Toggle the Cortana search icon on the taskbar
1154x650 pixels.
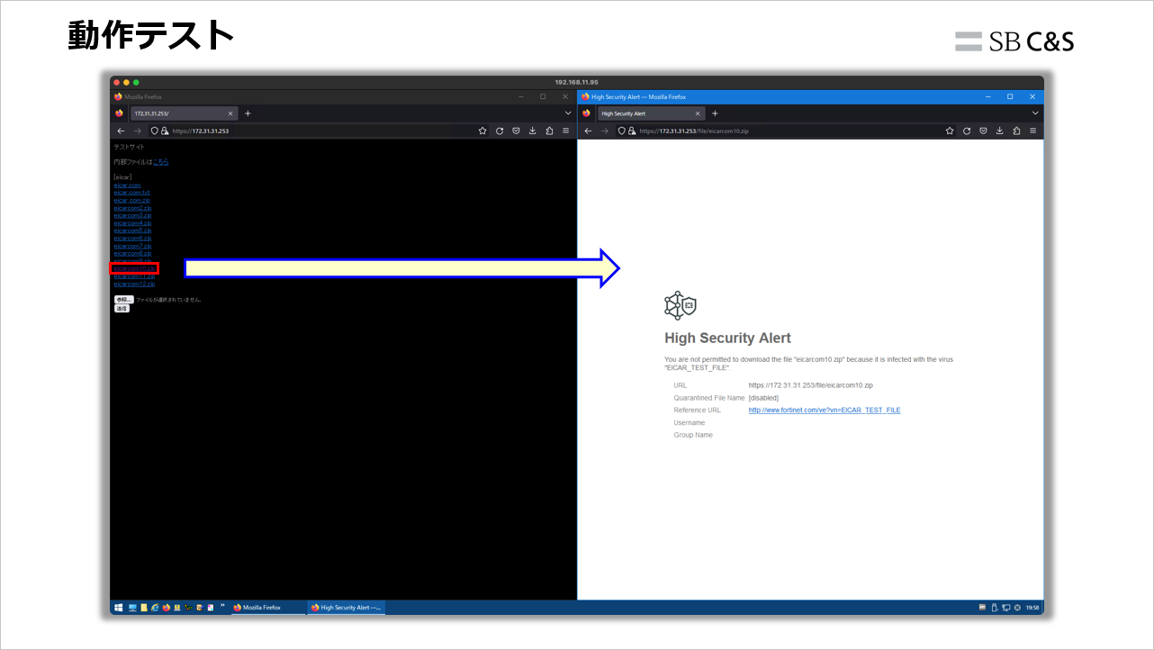point(132,607)
